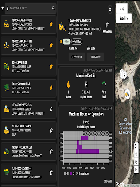
Task: Switch map to Satellite view tab
Action: [124, 18]
